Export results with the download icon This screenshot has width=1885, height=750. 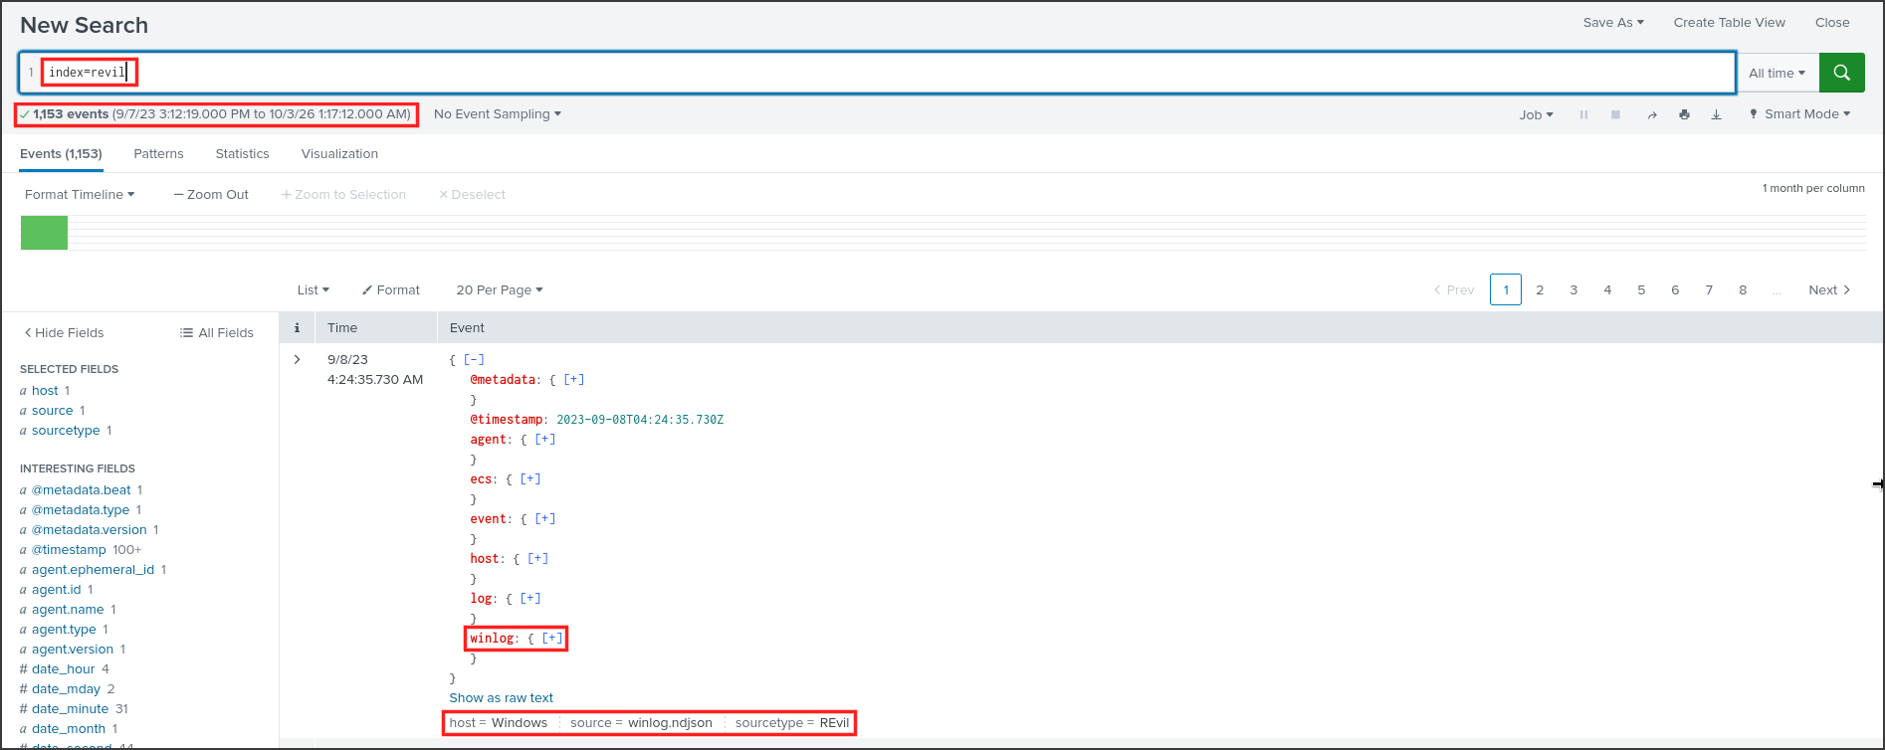point(1716,114)
